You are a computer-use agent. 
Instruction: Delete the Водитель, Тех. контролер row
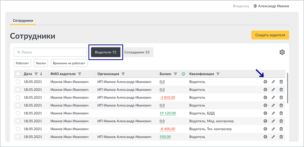tap(281, 129)
